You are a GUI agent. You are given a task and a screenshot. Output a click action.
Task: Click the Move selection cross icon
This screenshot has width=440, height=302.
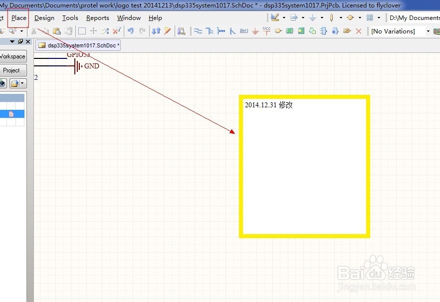click(93, 31)
